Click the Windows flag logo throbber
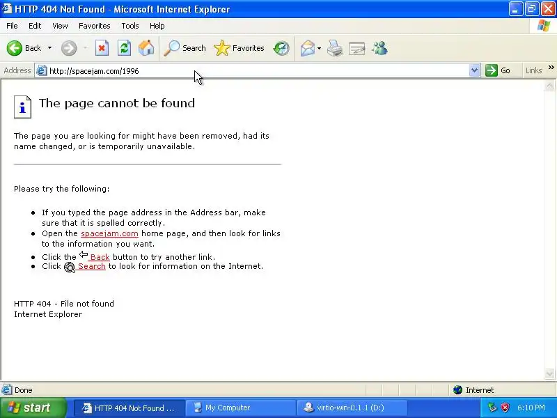This screenshot has width=557, height=418. (x=544, y=26)
